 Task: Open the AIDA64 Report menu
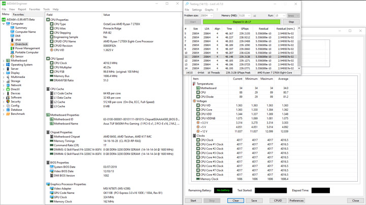[22, 9]
